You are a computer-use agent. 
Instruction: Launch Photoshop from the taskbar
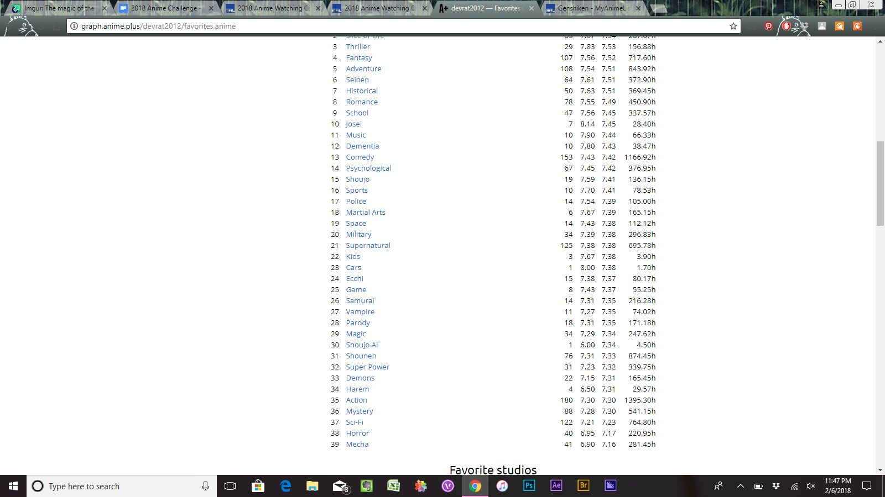(529, 485)
